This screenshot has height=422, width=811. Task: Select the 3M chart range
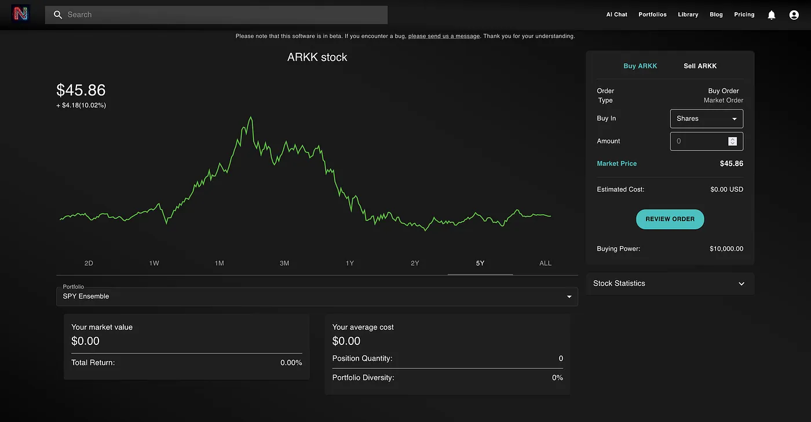tap(284, 263)
